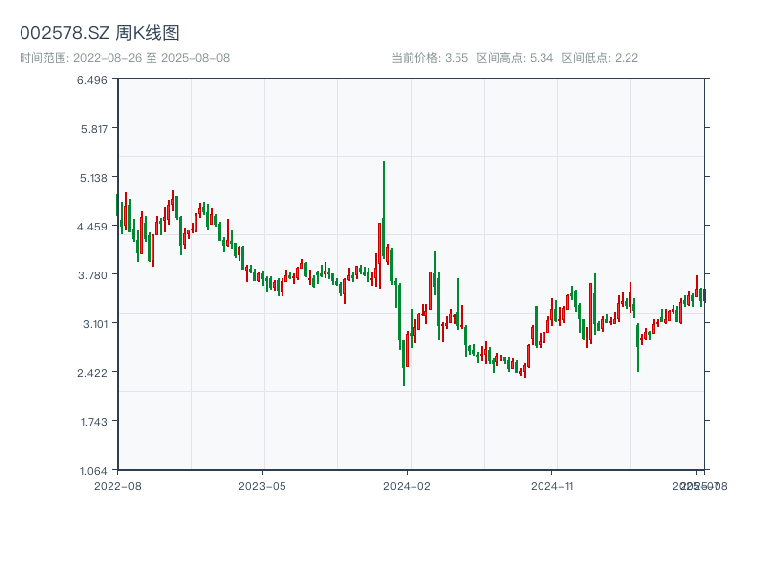
Task: Click the 2023-05 x-axis date label
Action: point(263,485)
